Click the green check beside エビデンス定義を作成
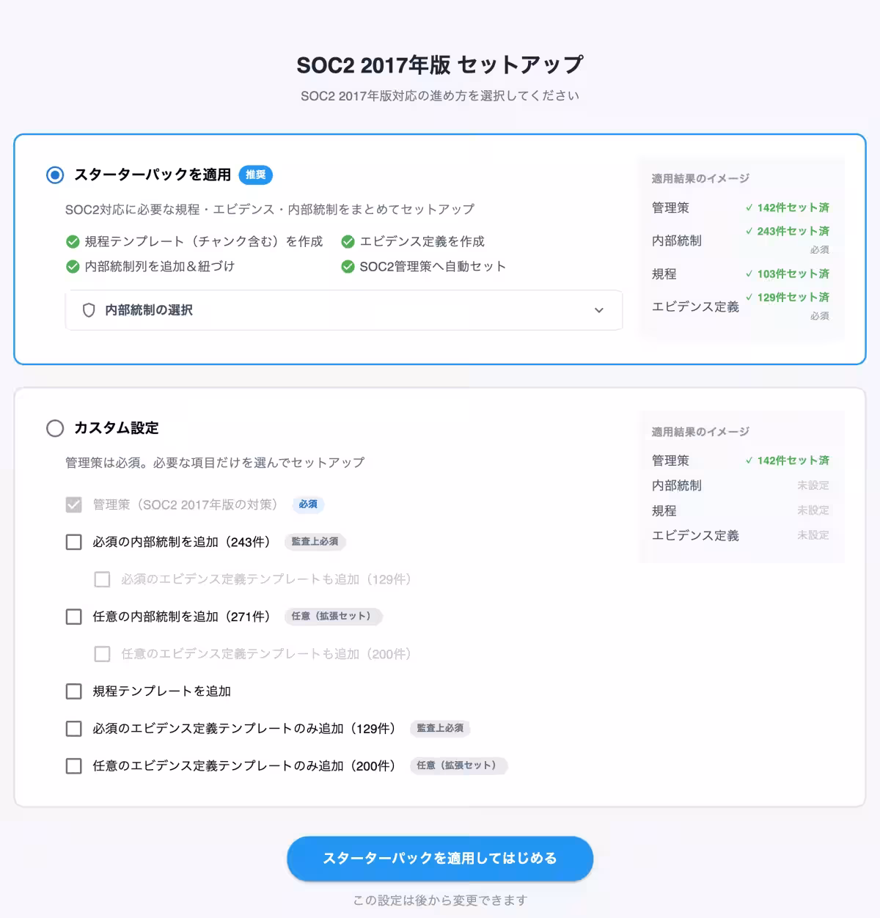This screenshot has width=880, height=918. [348, 241]
